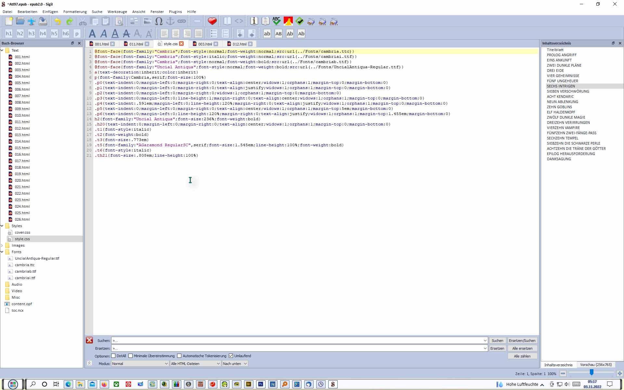Adjust the zoom slider handle
The image size is (624, 390).
coord(591,373)
